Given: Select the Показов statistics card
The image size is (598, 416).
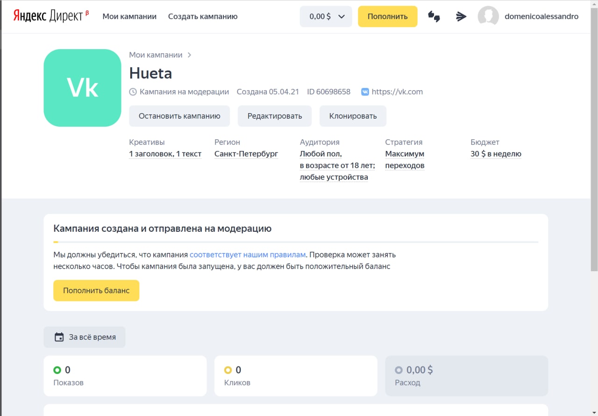Looking at the screenshot, I should point(125,376).
